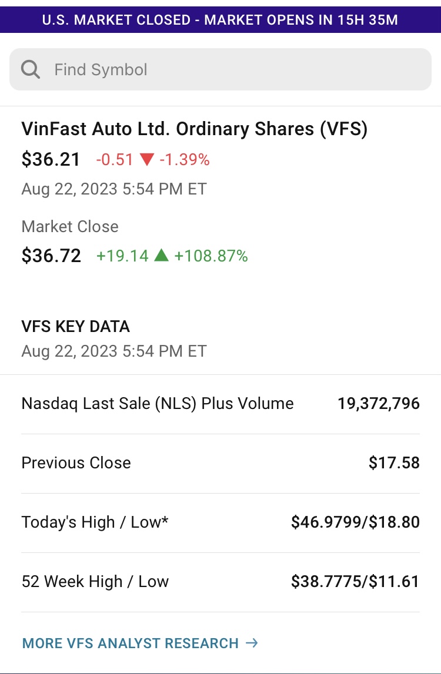Screen dimensions: 441x674
Task: Open the More VFS Analyst Research link
Action: pyautogui.click(x=130, y=643)
